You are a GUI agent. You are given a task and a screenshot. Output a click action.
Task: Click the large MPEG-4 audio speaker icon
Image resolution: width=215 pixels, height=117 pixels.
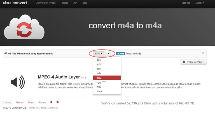(18, 82)
